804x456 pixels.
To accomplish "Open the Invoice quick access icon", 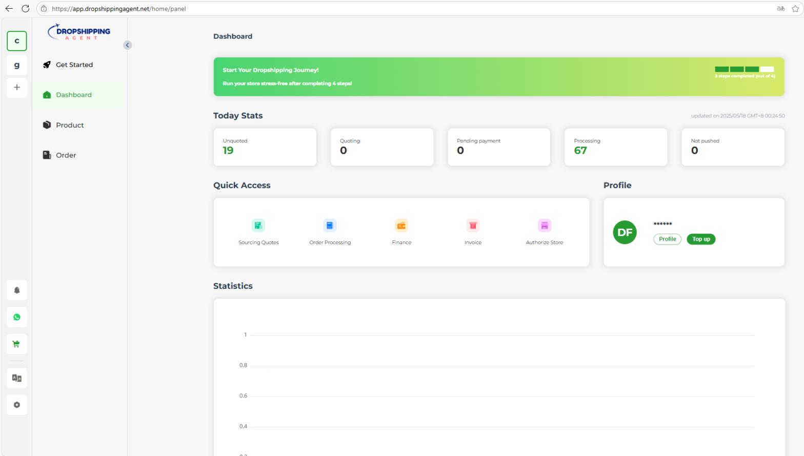I will 473,225.
